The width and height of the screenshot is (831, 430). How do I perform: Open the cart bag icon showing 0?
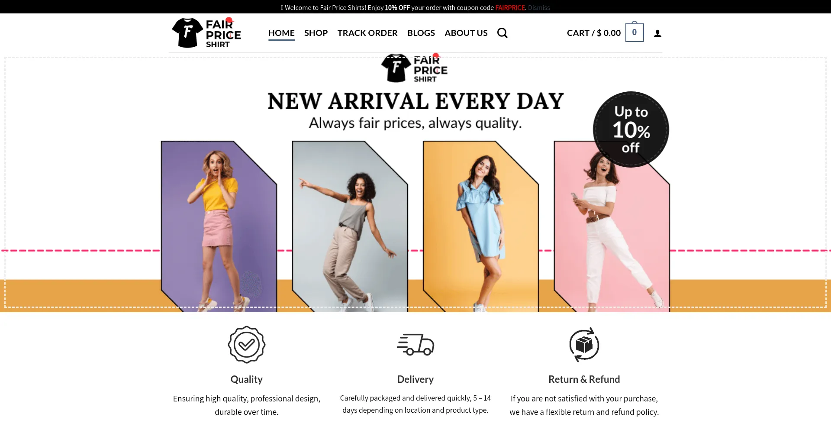(x=635, y=32)
